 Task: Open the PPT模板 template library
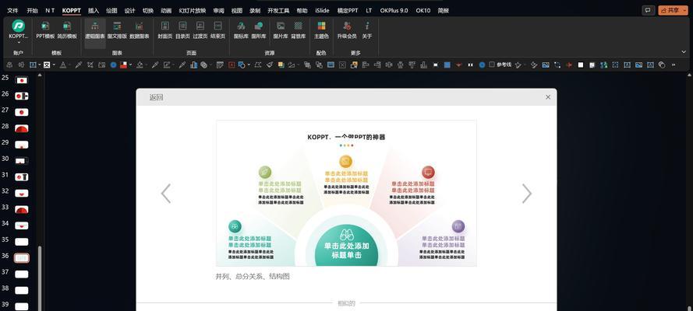[45, 30]
